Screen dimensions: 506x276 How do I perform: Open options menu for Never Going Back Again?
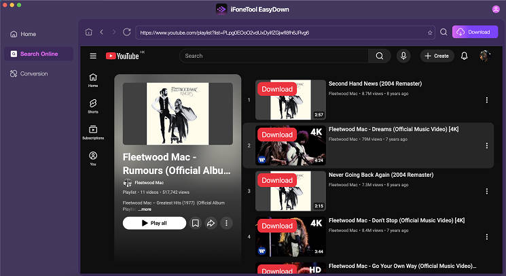(486, 191)
